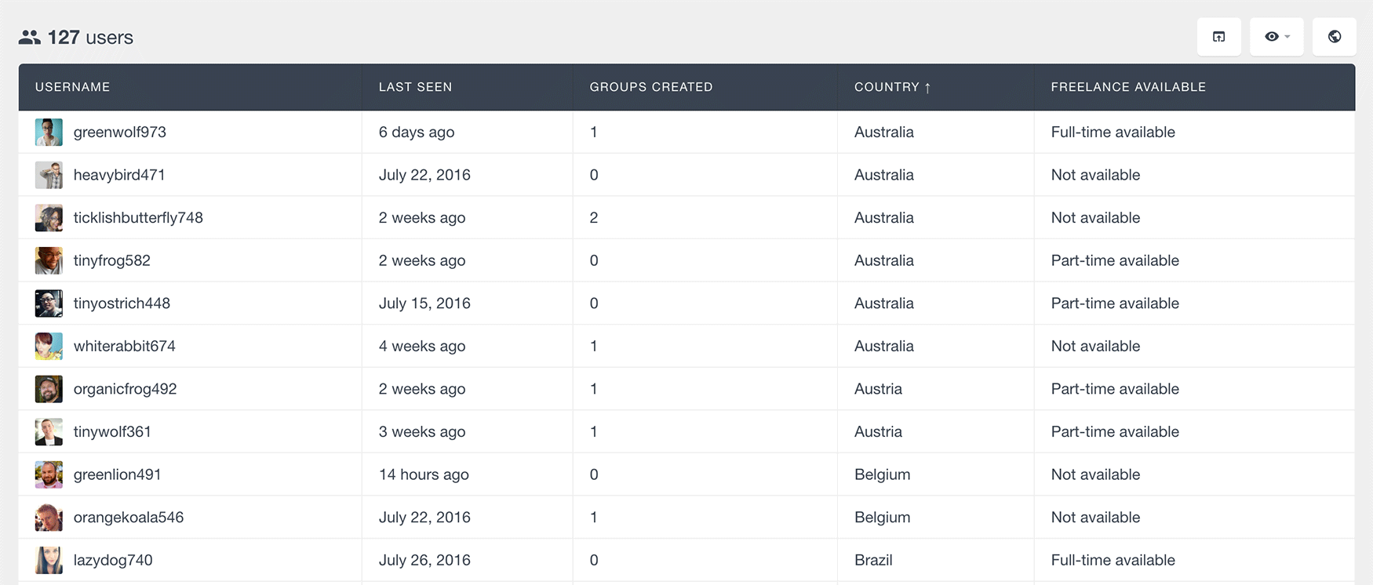Select username greenwolf973

tap(120, 132)
